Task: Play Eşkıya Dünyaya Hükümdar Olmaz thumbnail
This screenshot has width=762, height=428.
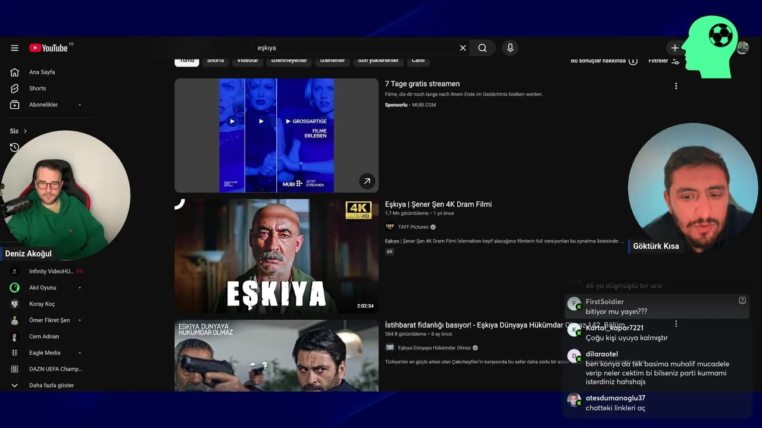Action: [276, 355]
